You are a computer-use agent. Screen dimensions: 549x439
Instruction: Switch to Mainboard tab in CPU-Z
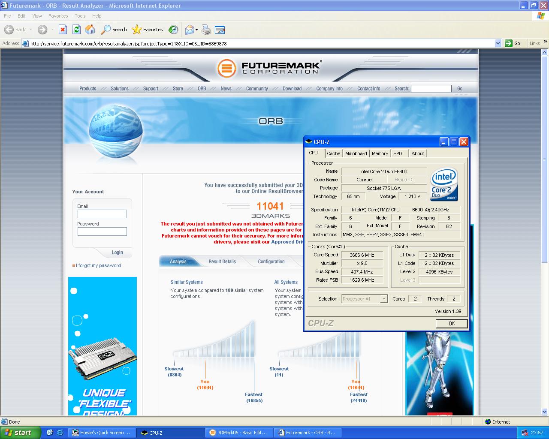(x=356, y=153)
